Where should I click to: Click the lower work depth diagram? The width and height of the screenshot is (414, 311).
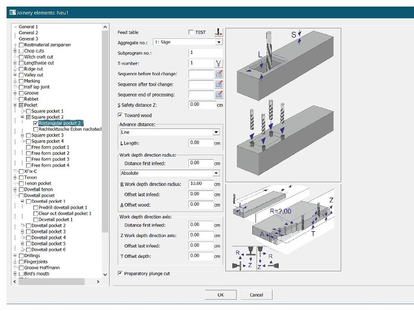(283, 227)
